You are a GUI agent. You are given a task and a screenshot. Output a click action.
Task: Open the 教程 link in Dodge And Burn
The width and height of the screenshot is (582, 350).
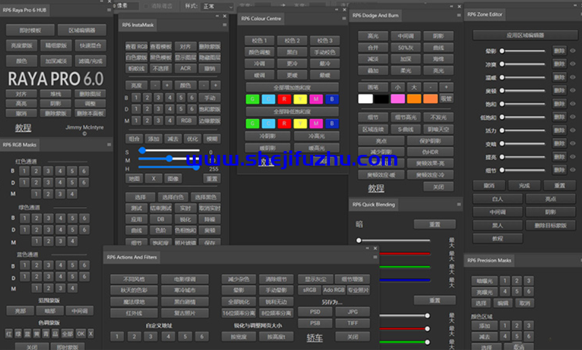[x=376, y=188]
